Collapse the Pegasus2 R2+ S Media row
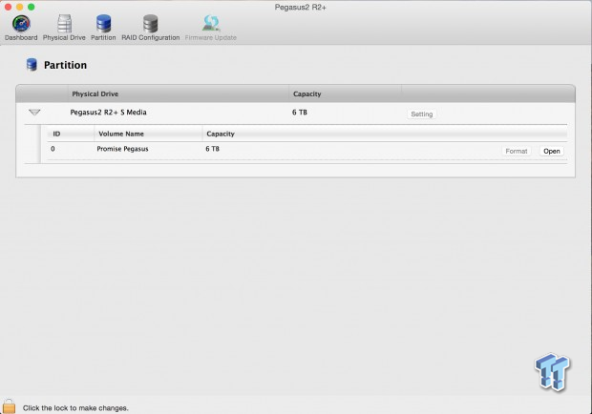The height and width of the screenshot is (414, 592). tap(34, 113)
